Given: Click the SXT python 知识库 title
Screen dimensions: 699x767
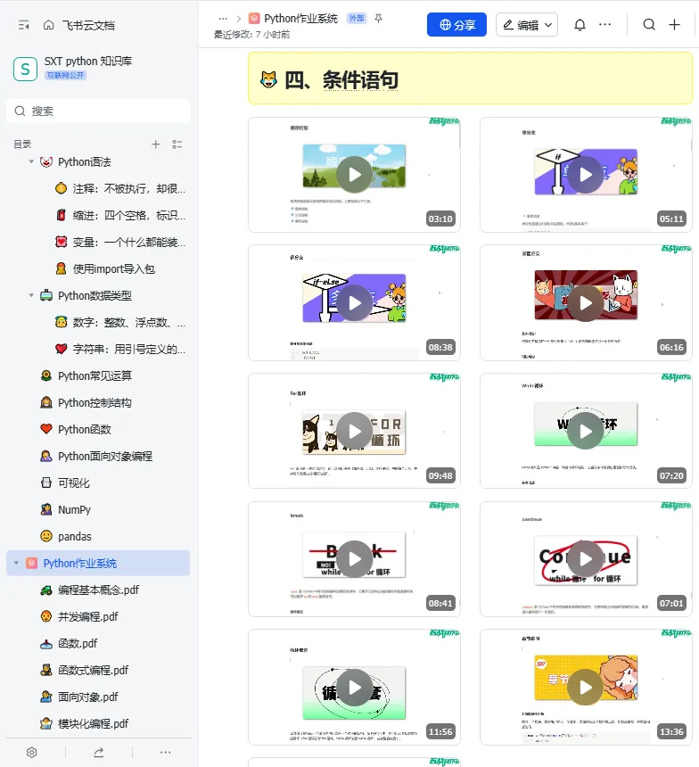Looking at the screenshot, I should 88,62.
